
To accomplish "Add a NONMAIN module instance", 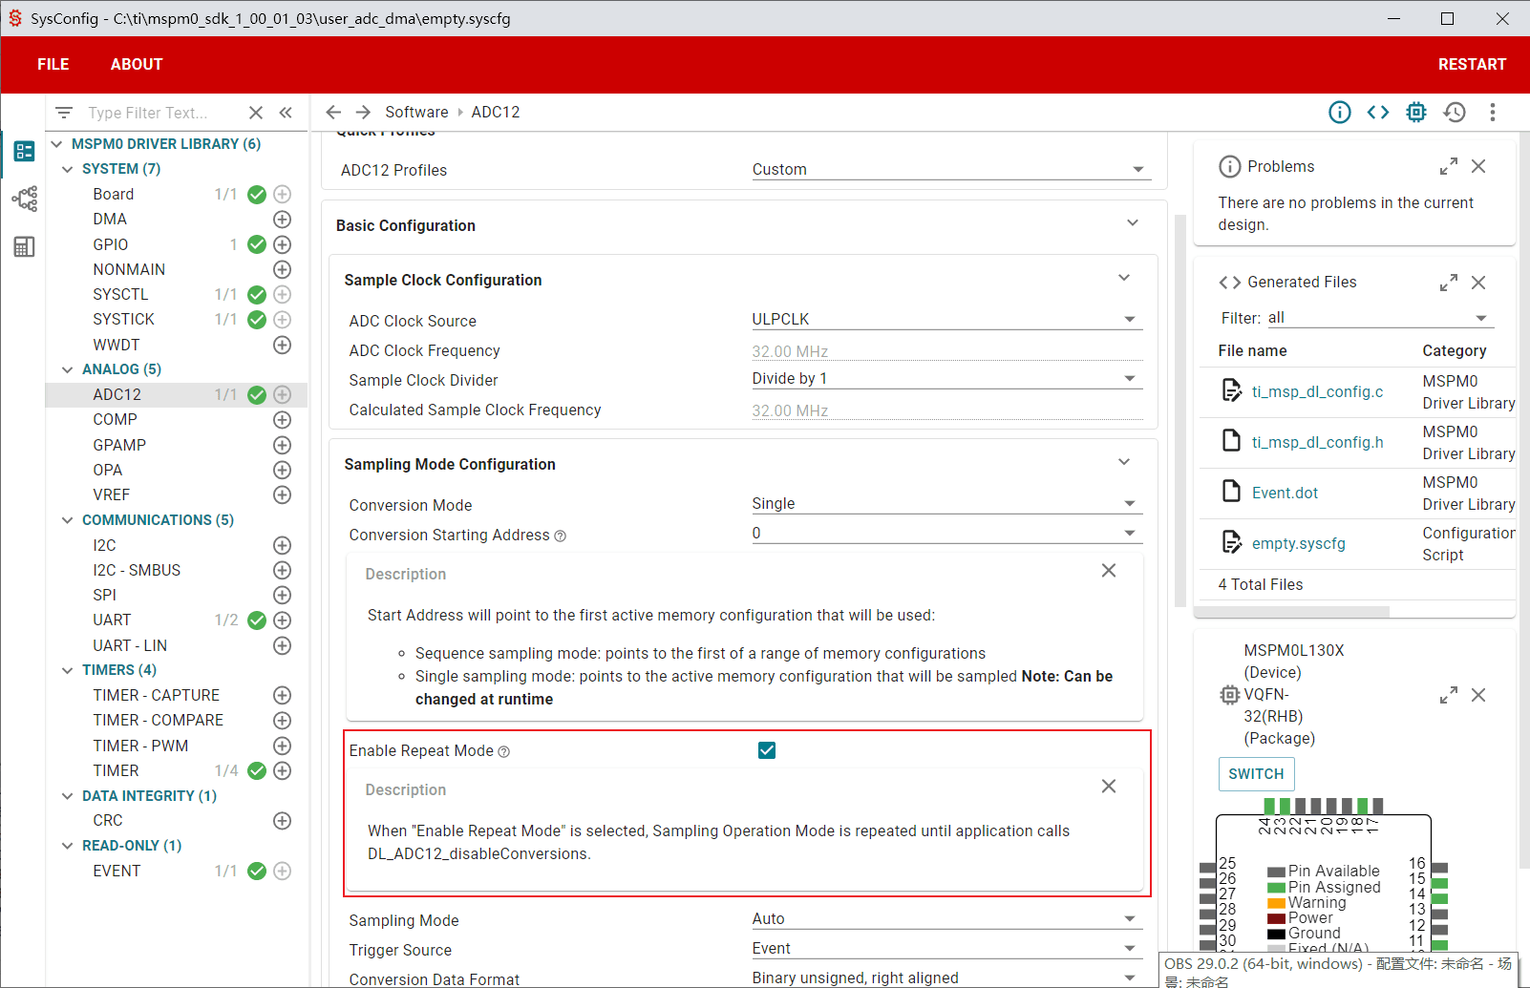I will [282, 269].
